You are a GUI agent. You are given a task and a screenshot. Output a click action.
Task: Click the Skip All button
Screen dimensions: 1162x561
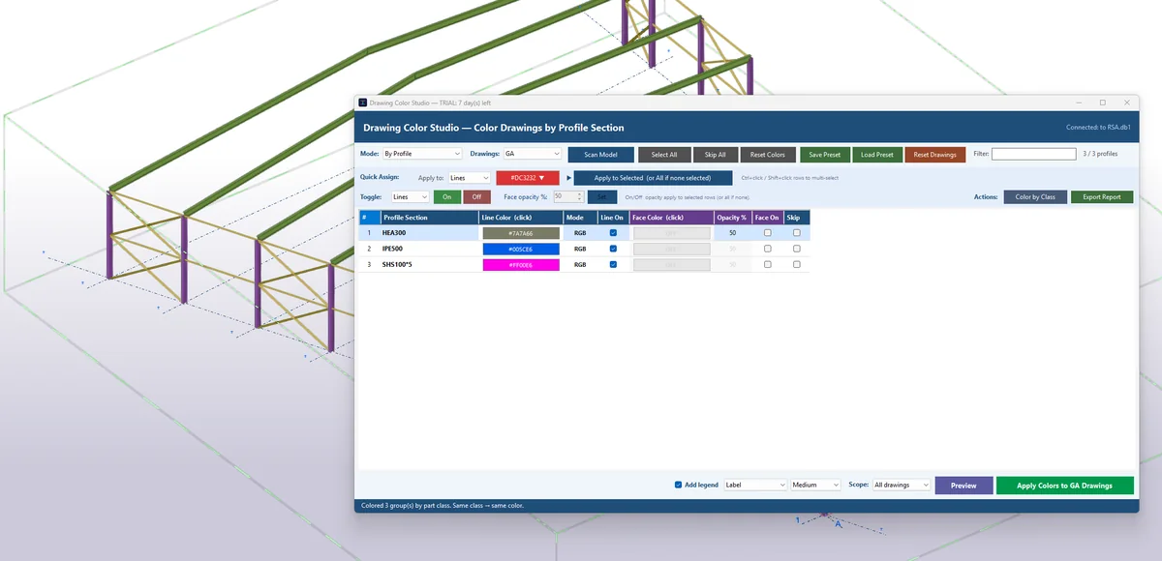click(716, 155)
